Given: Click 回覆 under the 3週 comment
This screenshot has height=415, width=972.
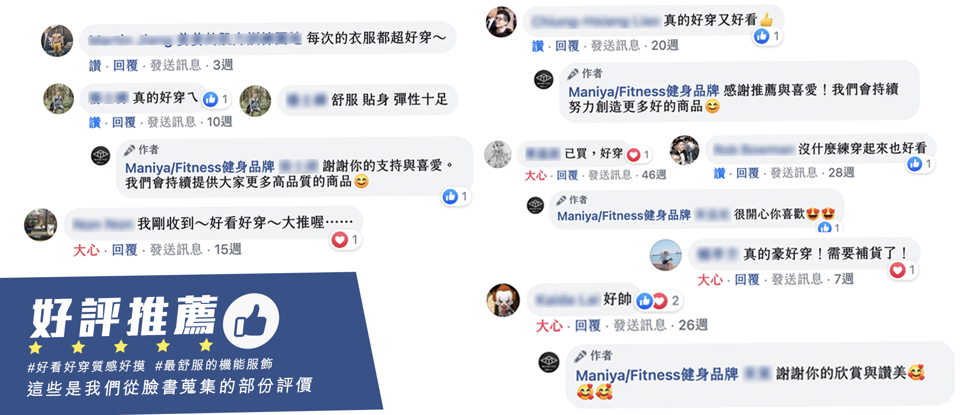Looking at the screenshot, I should click(125, 65).
